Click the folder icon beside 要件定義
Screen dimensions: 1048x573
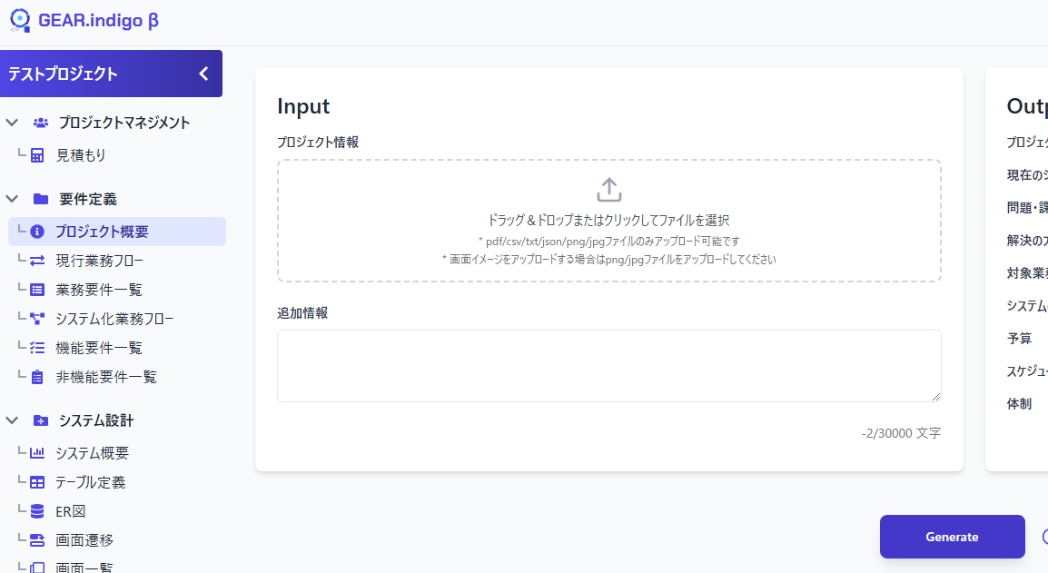click(41, 199)
